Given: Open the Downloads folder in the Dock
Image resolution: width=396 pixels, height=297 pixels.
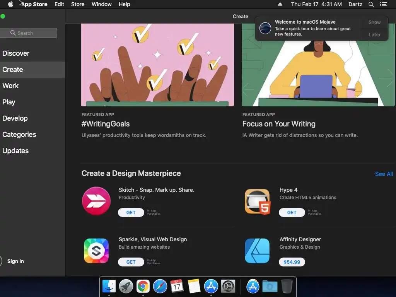Looking at the screenshot, I should click(x=270, y=286).
